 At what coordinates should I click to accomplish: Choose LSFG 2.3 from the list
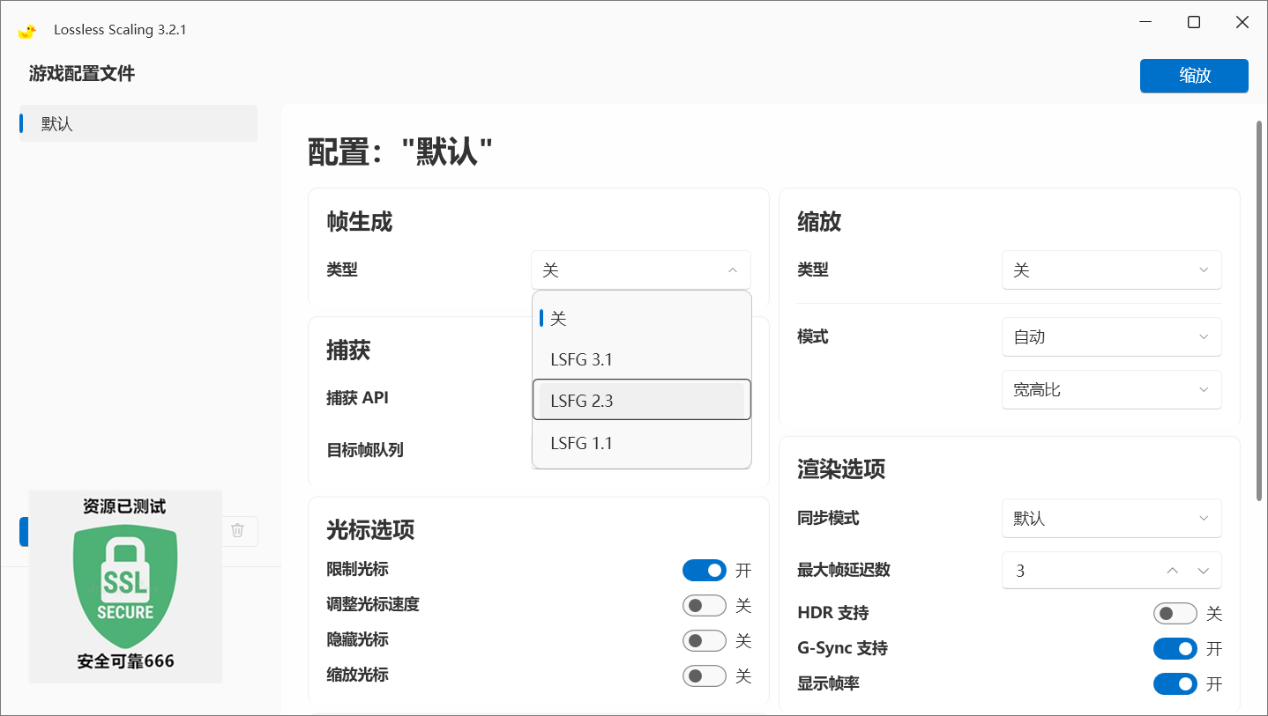[642, 400]
